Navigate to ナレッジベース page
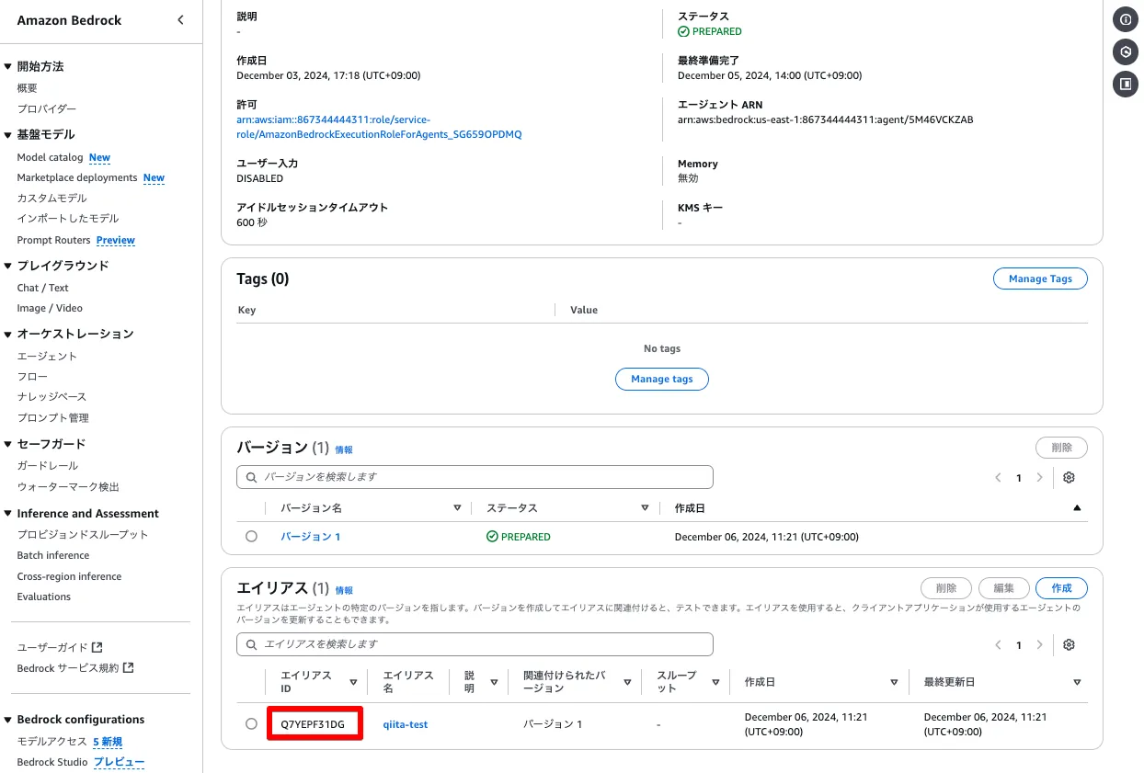This screenshot has height=773, width=1144. pos(51,396)
